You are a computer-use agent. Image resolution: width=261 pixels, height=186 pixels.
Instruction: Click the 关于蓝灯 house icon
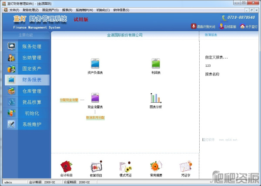pos(242,26)
